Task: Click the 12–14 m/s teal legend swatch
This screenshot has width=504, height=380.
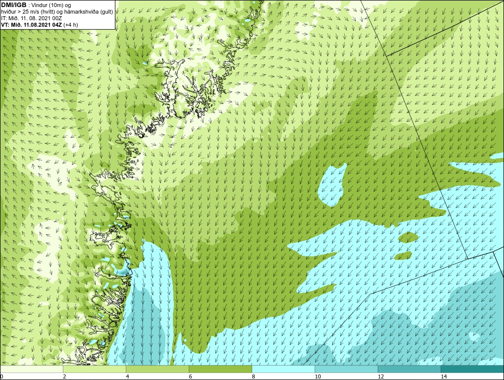Action: [x=409, y=369]
